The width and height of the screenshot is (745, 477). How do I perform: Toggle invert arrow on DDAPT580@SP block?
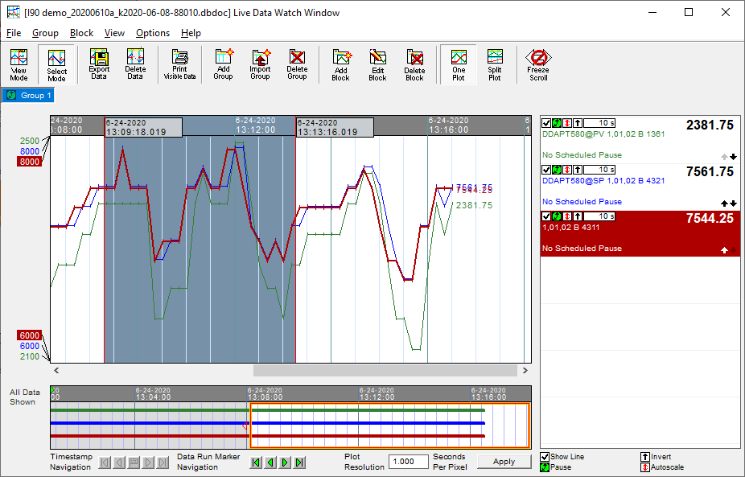pyautogui.click(x=577, y=170)
